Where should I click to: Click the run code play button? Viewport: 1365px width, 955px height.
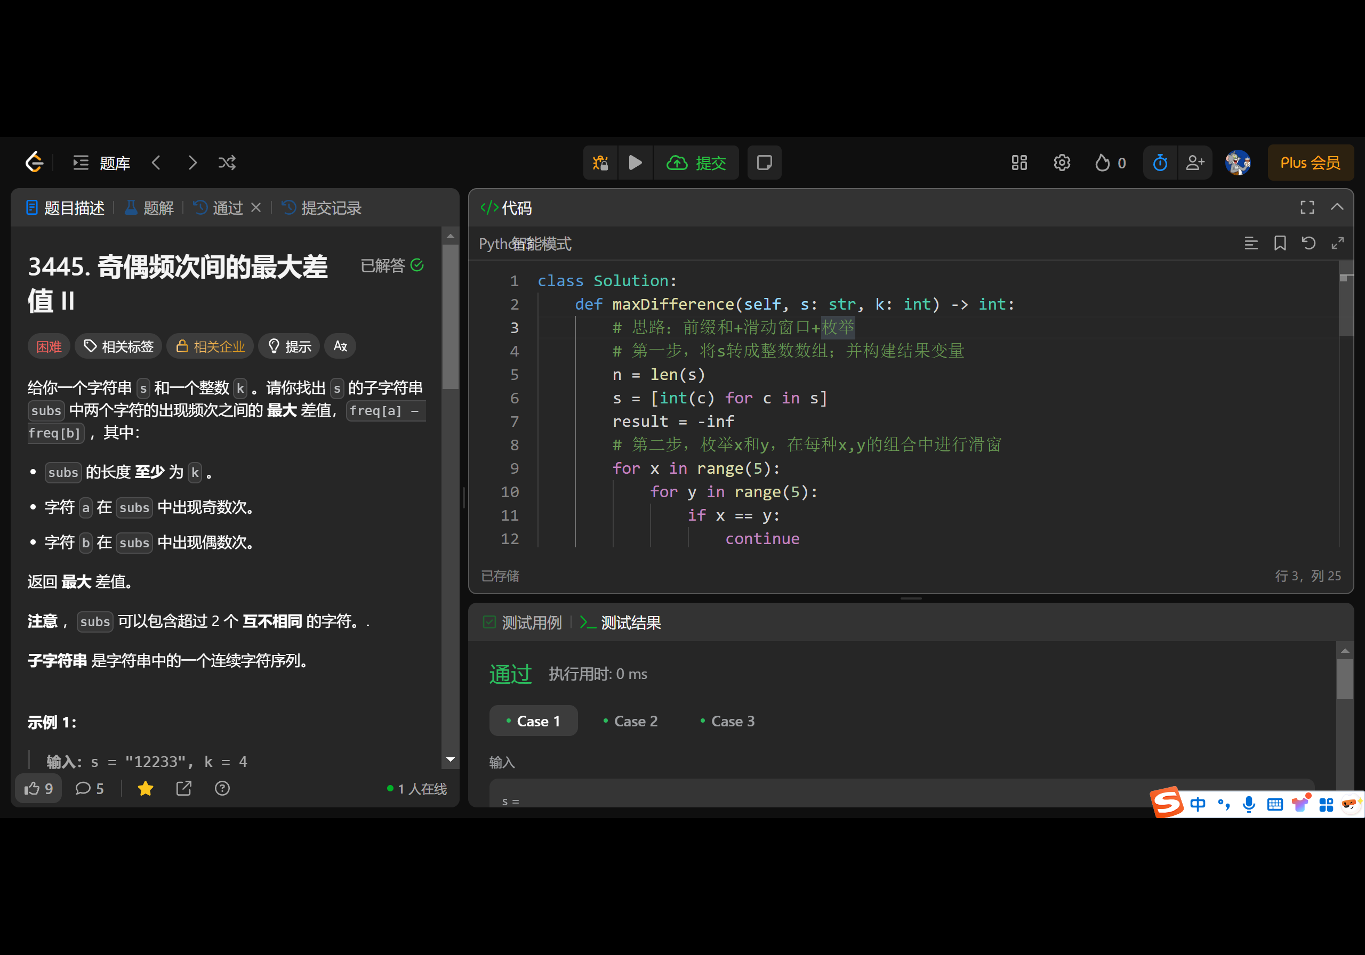click(x=635, y=163)
